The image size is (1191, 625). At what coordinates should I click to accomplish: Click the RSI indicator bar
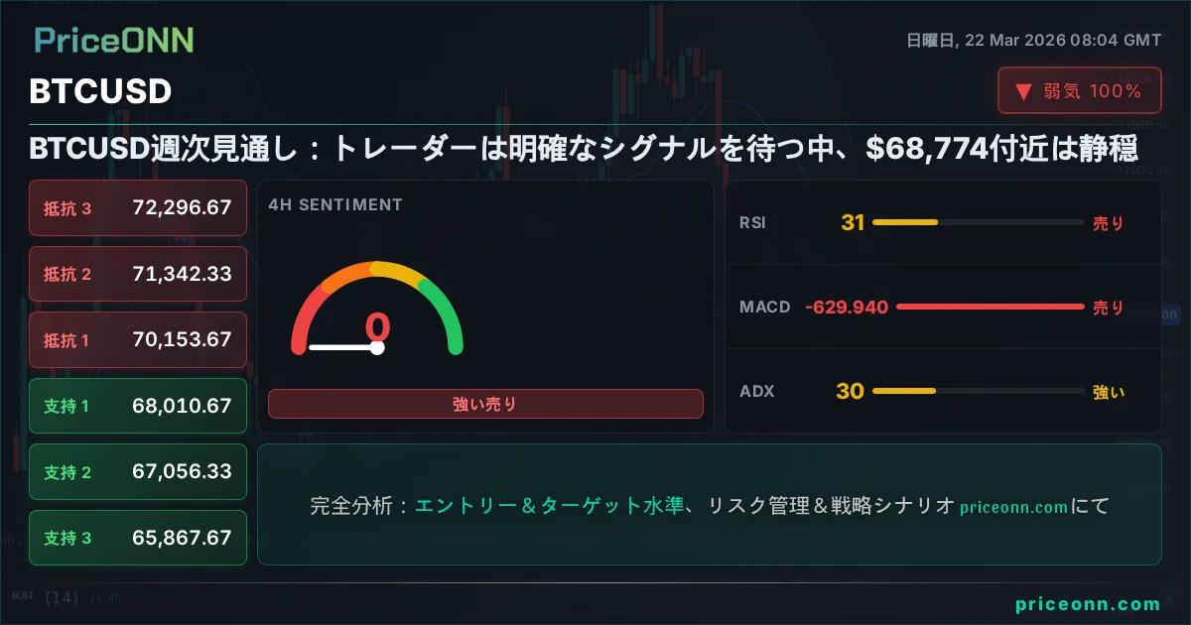click(978, 223)
